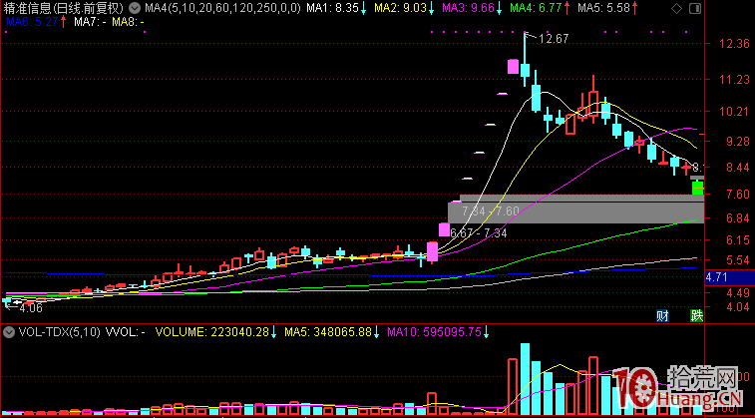Image resolution: width=755 pixels, height=418 pixels.
Task: Click the VVOL: - label
Action: 126,332
